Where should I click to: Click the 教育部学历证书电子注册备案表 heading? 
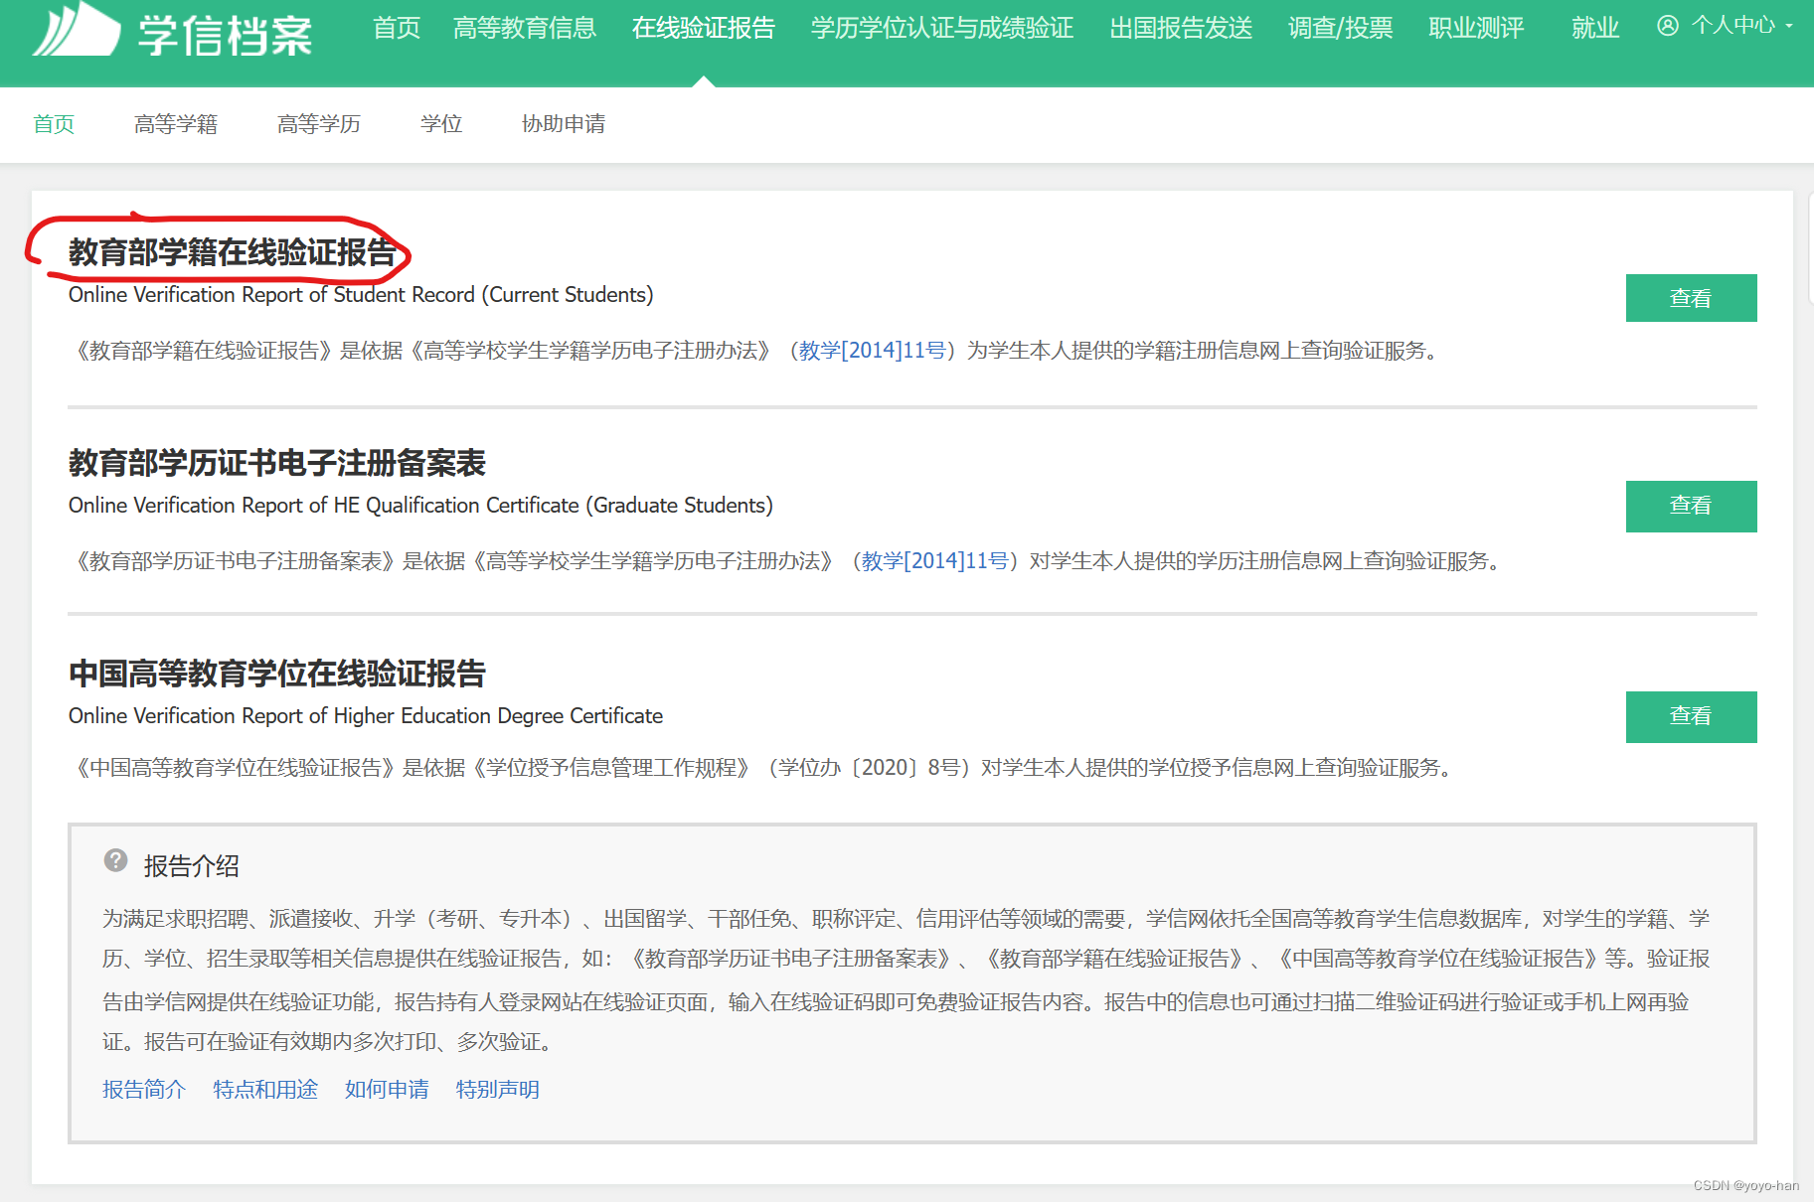277,463
